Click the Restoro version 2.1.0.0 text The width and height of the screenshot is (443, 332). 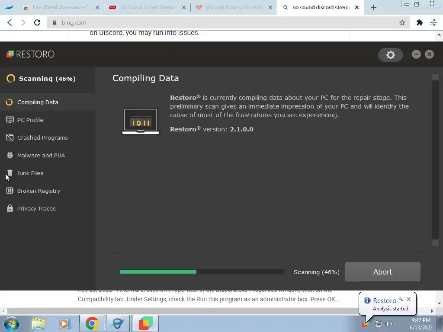tap(212, 129)
